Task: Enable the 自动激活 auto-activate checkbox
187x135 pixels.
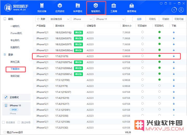Action: click(3, 122)
